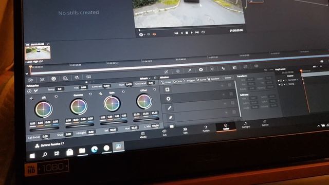This screenshot has width=329, height=185.
Task: Add a Polygon window
Action: coord(189,81)
